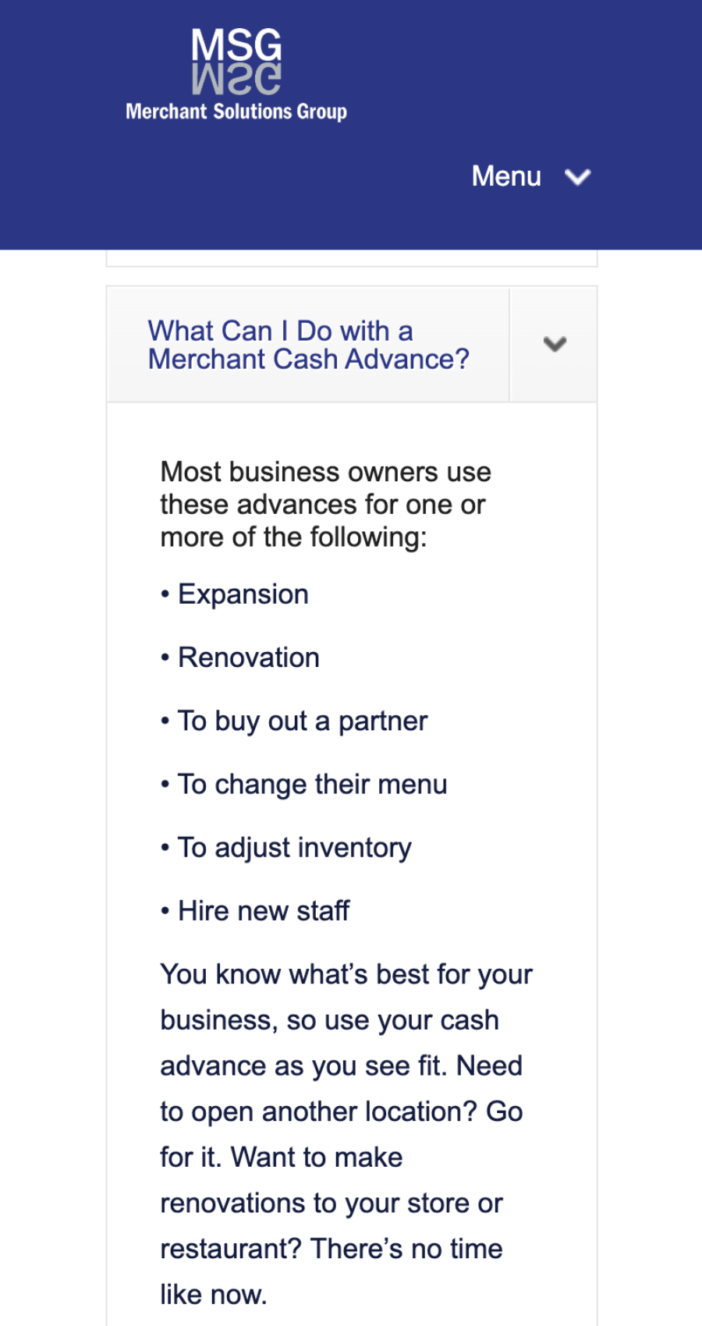
Task: Select the Renovation bullet item
Action: (248, 658)
